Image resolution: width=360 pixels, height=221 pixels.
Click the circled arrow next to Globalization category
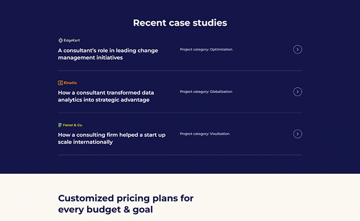point(297,92)
